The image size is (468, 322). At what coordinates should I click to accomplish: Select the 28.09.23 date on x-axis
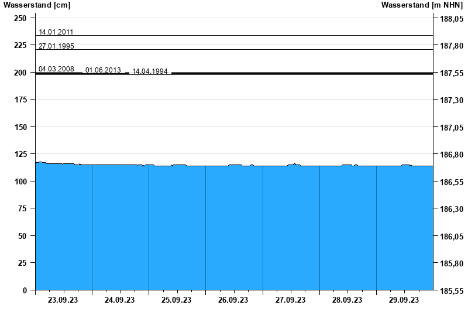347,300
